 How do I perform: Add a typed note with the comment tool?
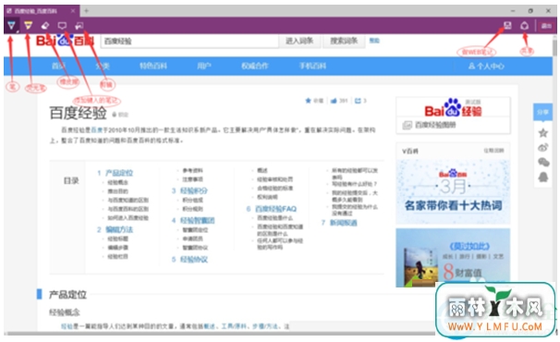pos(62,25)
